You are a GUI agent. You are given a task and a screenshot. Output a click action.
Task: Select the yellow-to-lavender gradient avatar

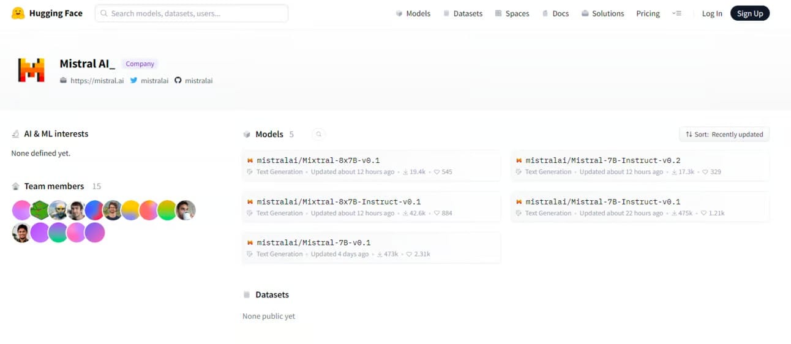[131, 210]
